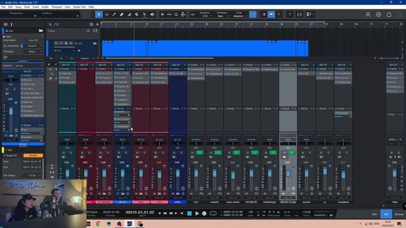Click the folder icon beside all voc inspector name

pos(41,30)
